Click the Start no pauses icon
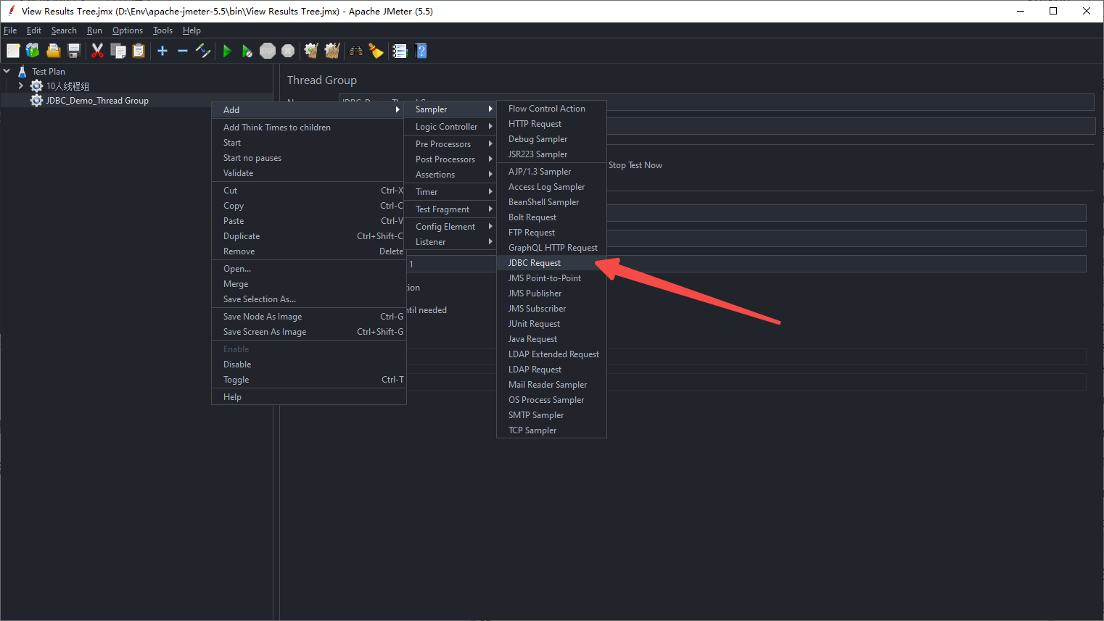 tap(247, 51)
